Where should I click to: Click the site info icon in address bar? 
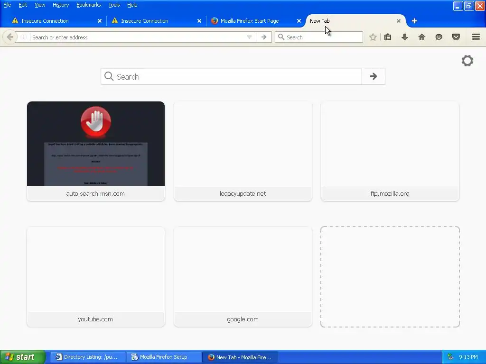click(x=24, y=37)
